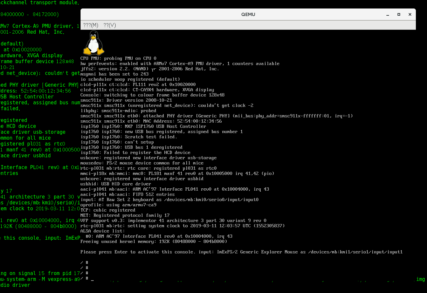
Task: Click 'USB Host Controller' in background terminal
Action: (x=27, y=97)
